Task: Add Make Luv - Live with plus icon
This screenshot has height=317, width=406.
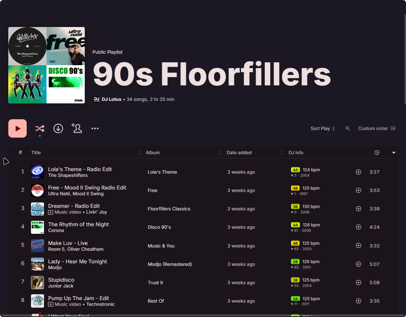Action: (358, 246)
